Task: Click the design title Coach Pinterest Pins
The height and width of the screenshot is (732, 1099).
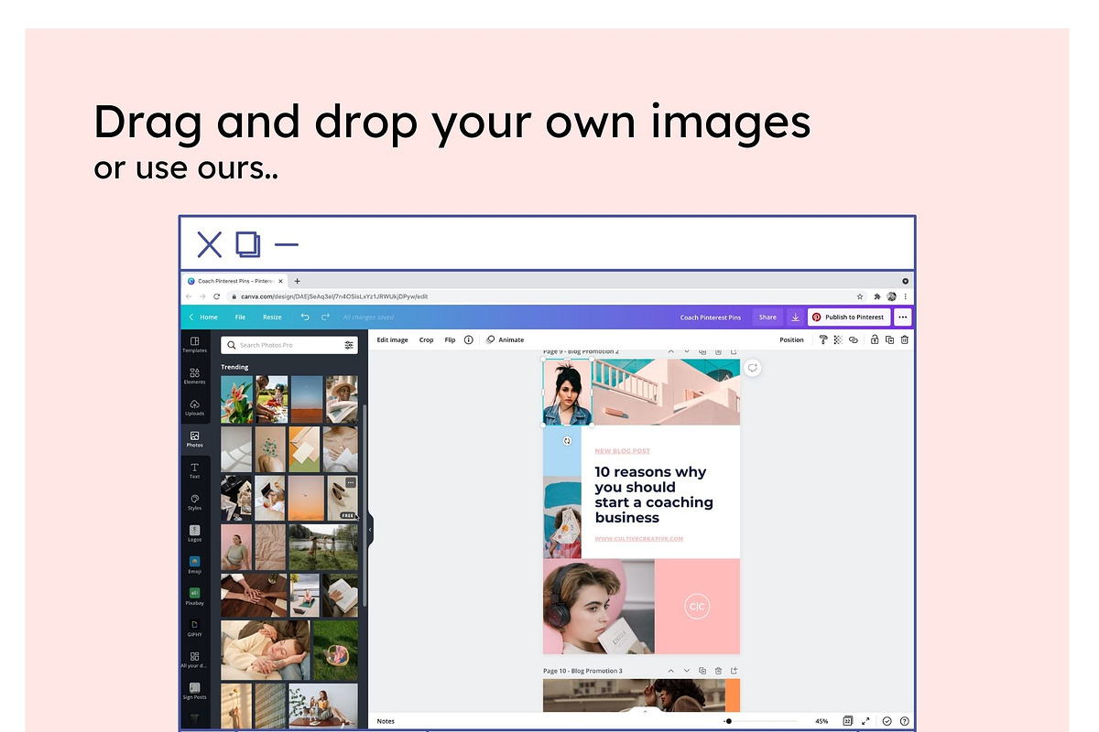Action: 711,318
